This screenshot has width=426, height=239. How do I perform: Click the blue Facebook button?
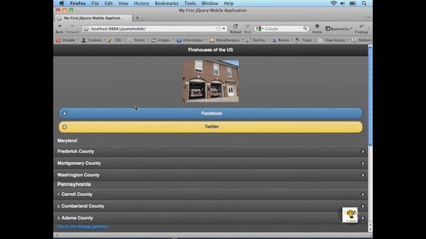tap(210, 114)
